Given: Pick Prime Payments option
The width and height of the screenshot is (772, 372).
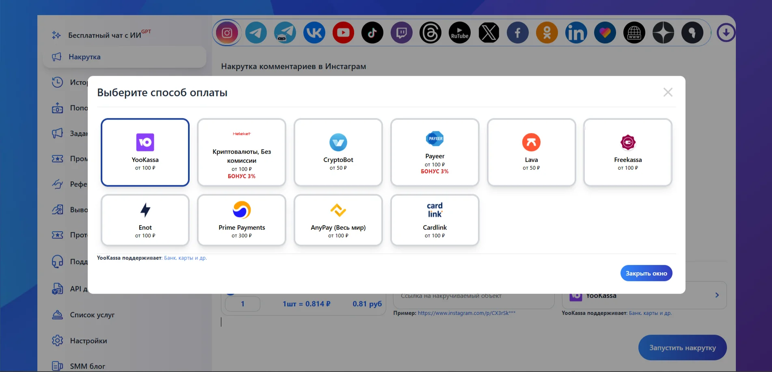Looking at the screenshot, I should pyautogui.click(x=242, y=220).
